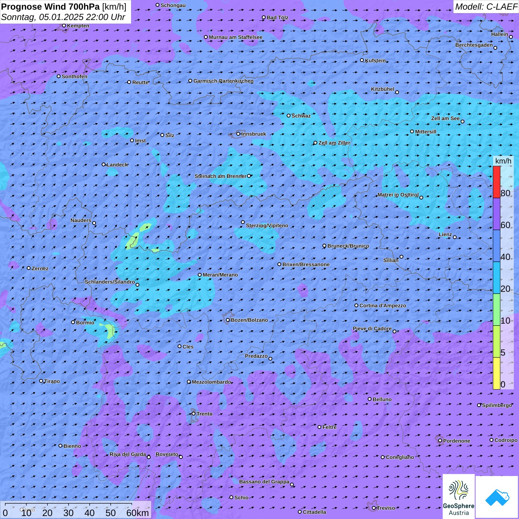Click the Rovereto label
This screenshot has width=519, height=519.
167,454
